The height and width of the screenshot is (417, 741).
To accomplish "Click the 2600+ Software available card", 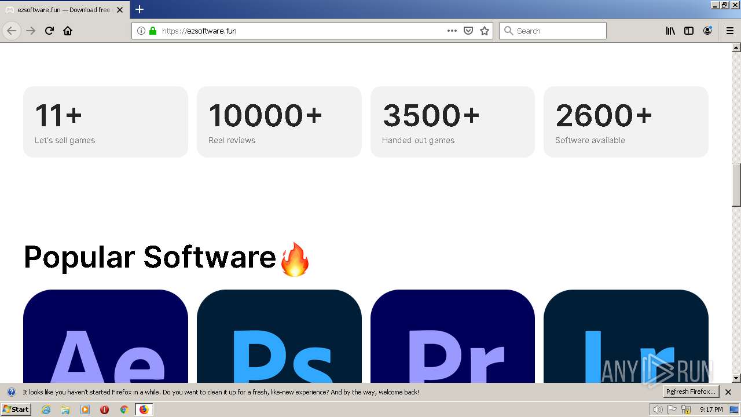I will (626, 122).
